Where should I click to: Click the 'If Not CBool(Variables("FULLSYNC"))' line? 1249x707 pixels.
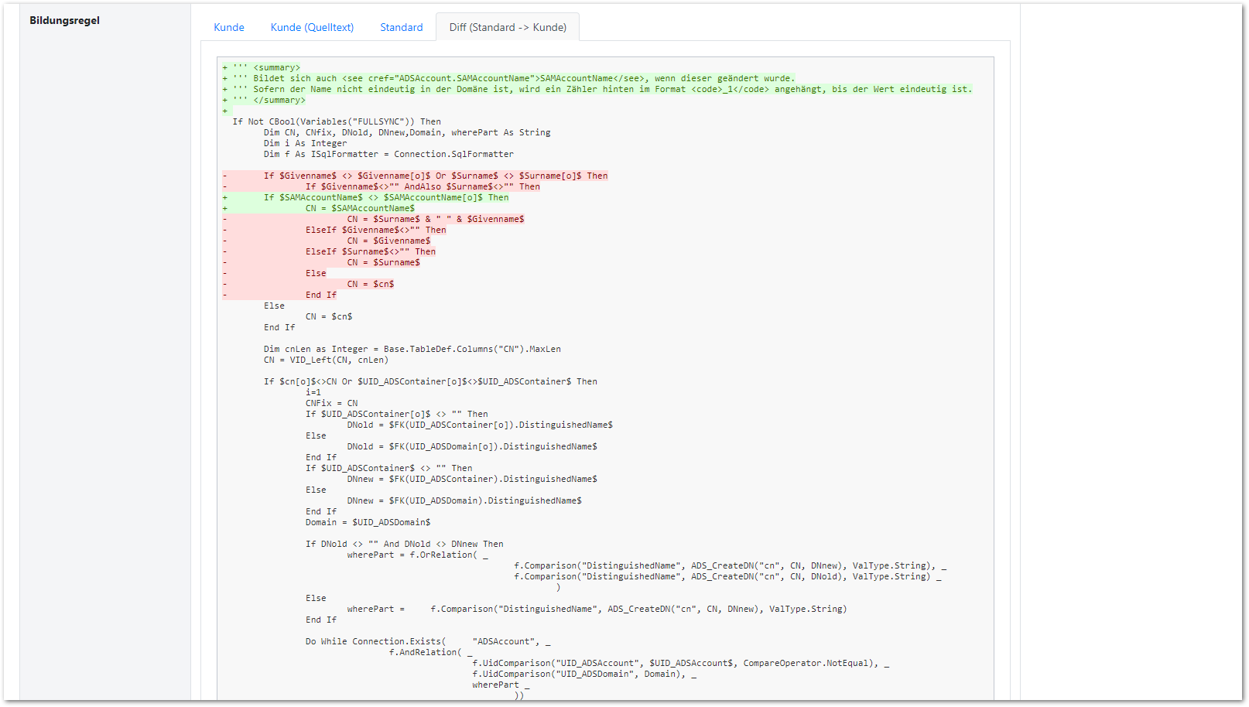(x=337, y=121)
